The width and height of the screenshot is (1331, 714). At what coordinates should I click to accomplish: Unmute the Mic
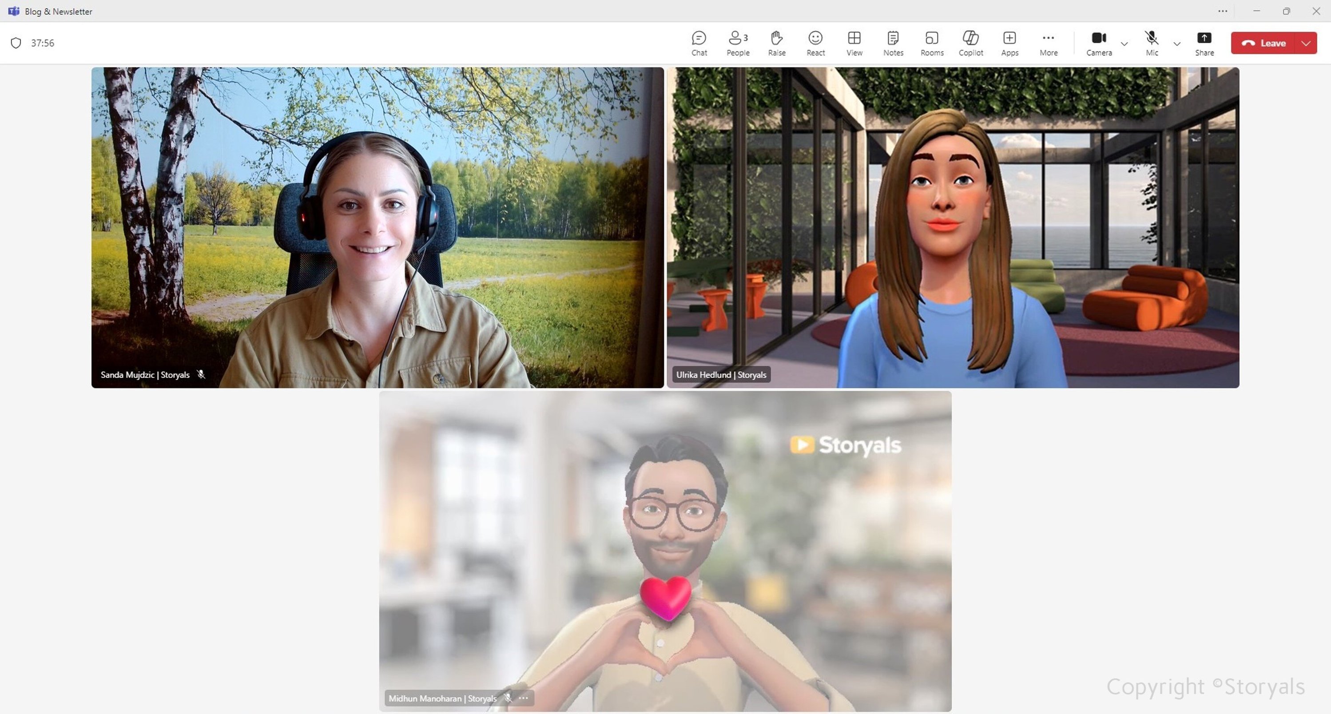(1151, 42)
